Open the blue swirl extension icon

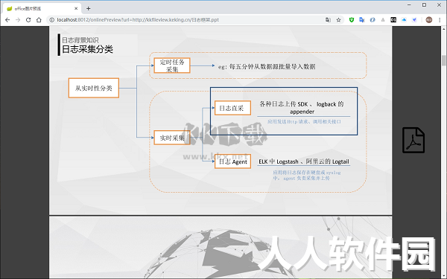[x=372, y=20]
